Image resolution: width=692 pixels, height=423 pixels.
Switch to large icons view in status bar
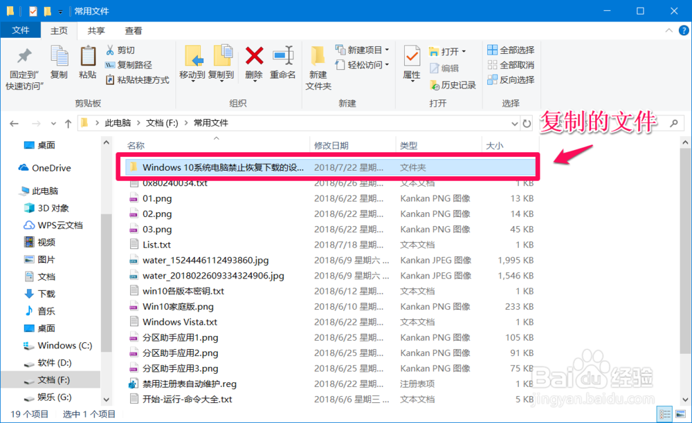coord(680,414)
